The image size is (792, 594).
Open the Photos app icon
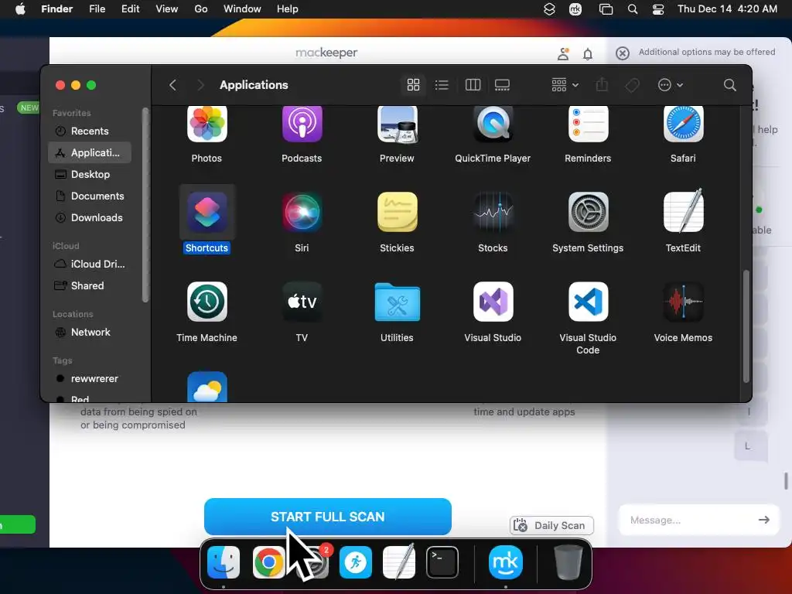207,124
